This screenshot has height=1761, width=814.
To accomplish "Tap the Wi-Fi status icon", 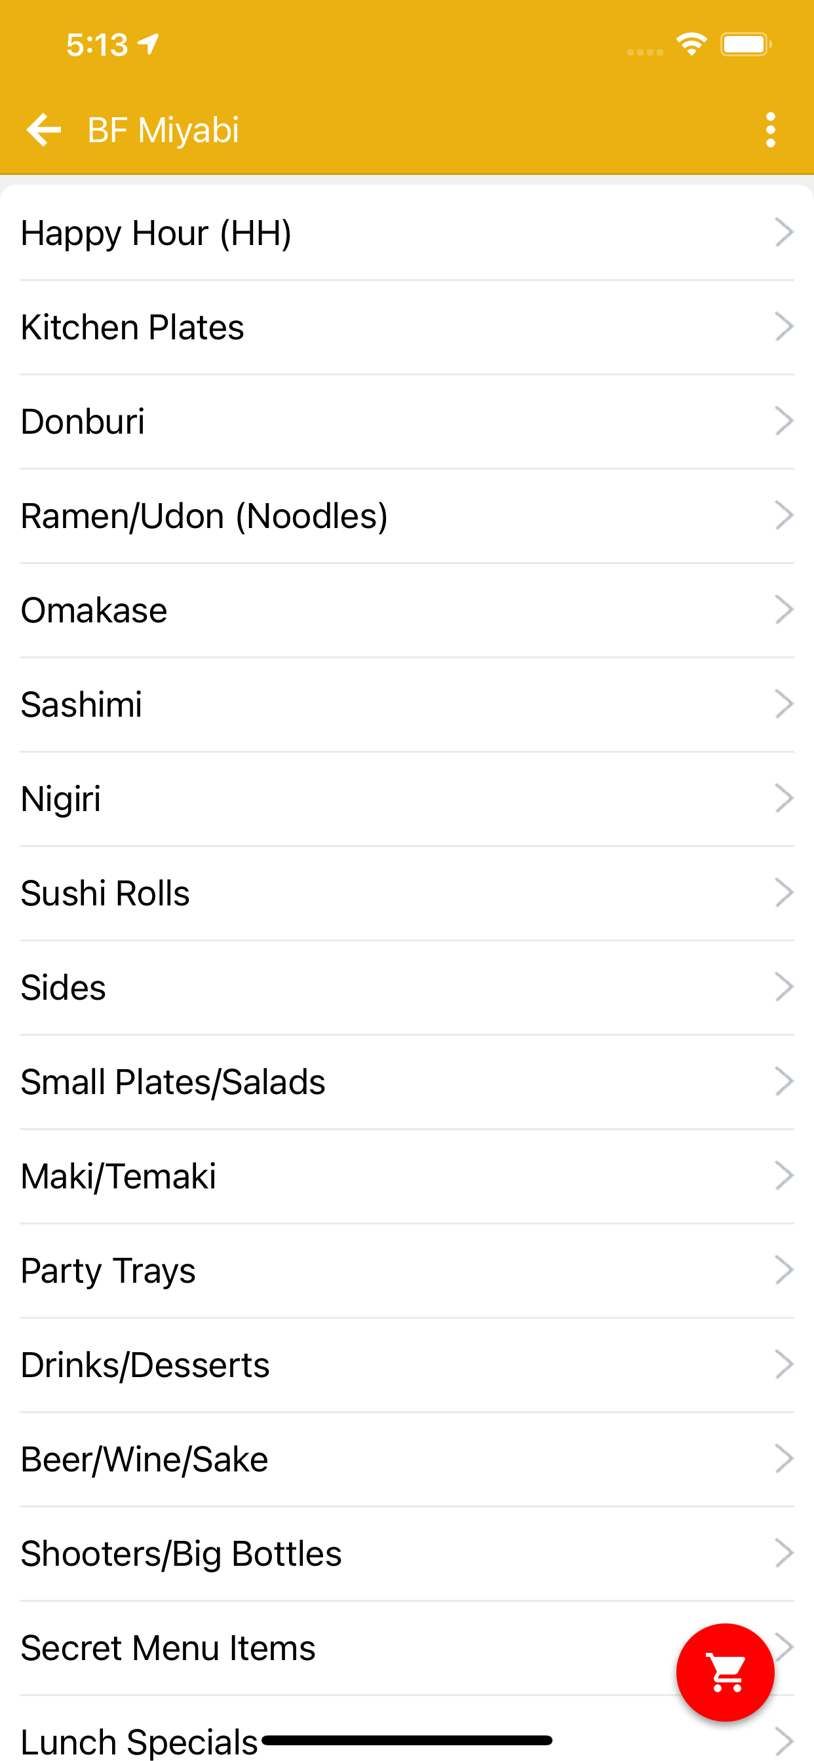I will [691, 45].
